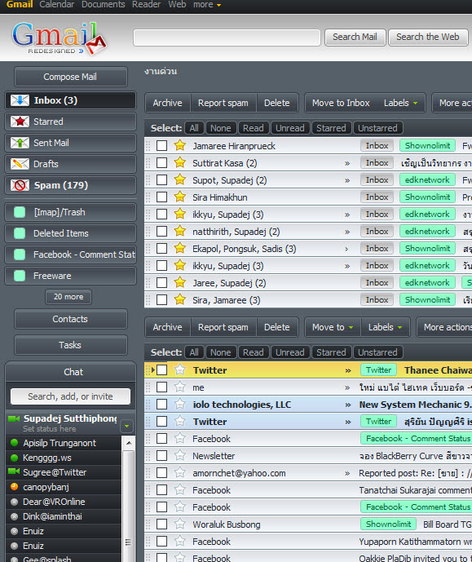This screenshot has width=472, height=562.
Task: Open Calendar from the top navigation bar
Action: pos(56,5)
